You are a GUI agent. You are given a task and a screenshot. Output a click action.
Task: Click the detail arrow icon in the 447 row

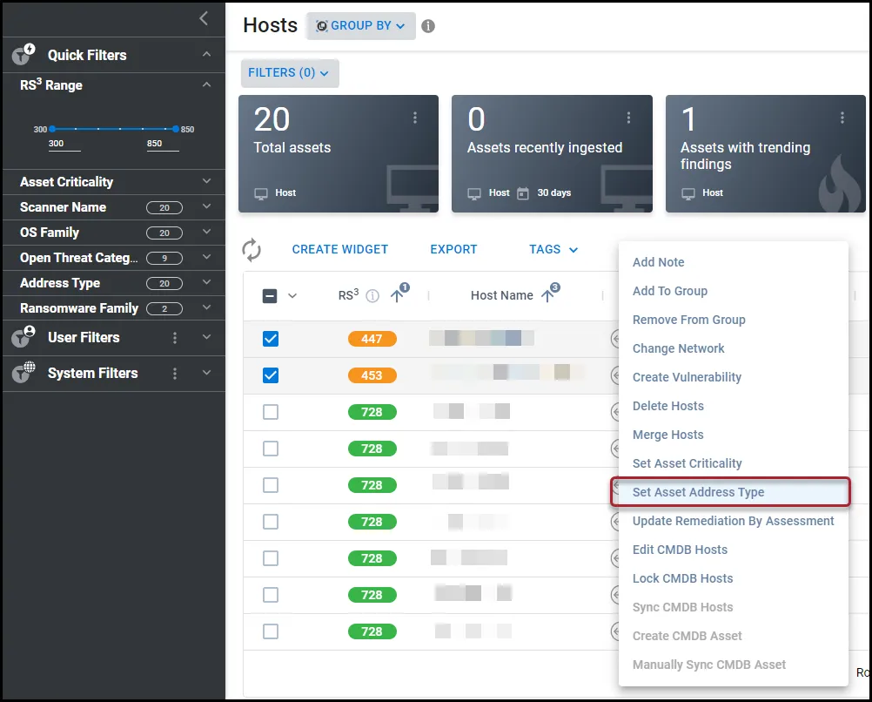point(614,339)
